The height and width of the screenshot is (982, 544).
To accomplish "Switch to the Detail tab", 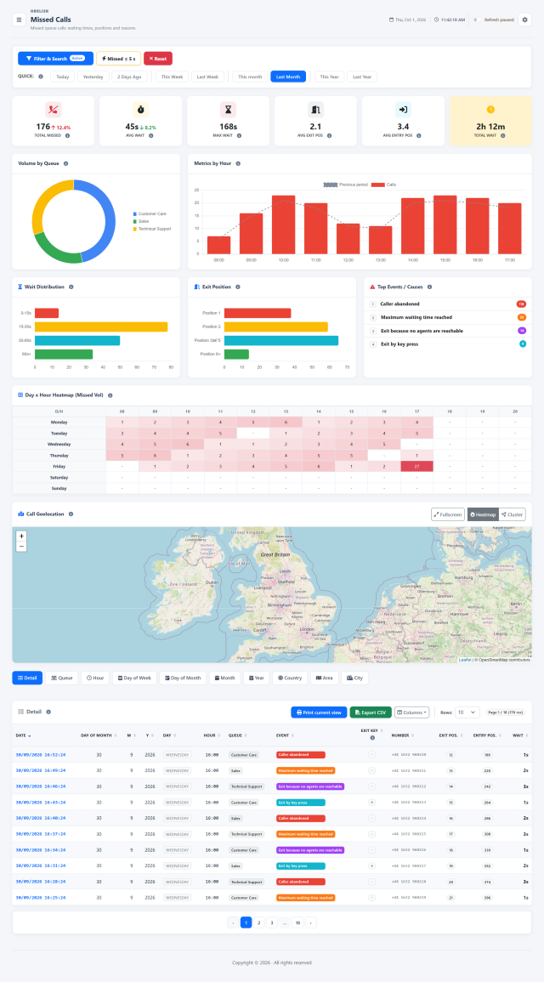I will pos(27,678).
